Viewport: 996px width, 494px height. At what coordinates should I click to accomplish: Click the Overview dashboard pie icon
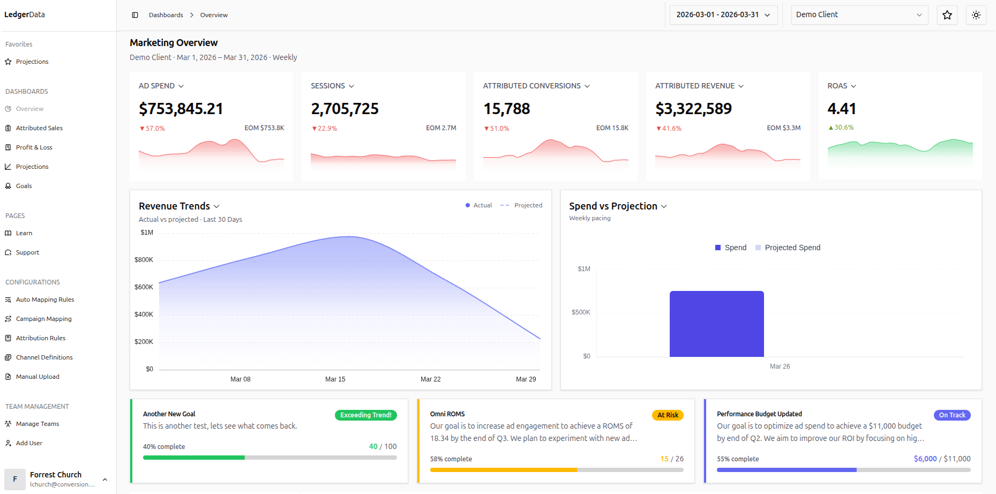click(x=8, y=109)
